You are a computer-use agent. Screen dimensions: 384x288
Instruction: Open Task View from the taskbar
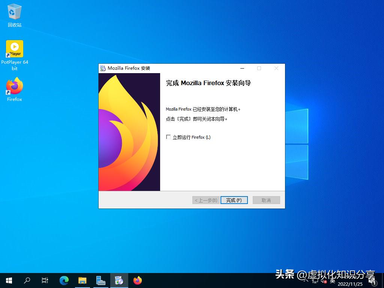45,280
